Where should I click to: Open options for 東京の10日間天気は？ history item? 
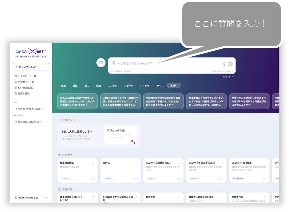click(46, 122)
